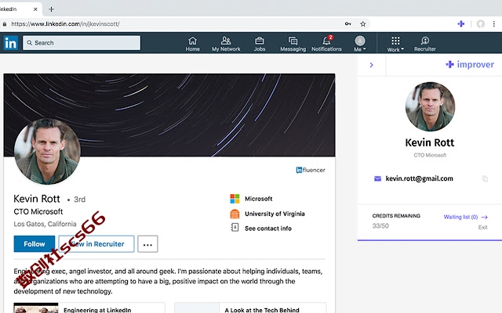Click the improver logo in the panel

pos(470,64)
